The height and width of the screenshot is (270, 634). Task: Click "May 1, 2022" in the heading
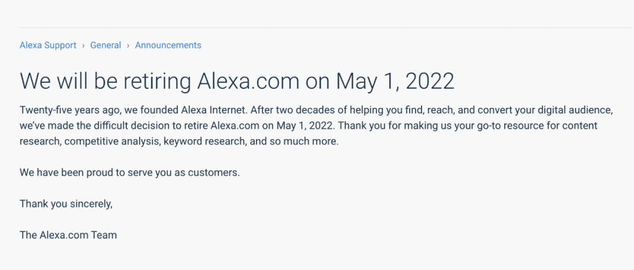click(x=395, y=81)
